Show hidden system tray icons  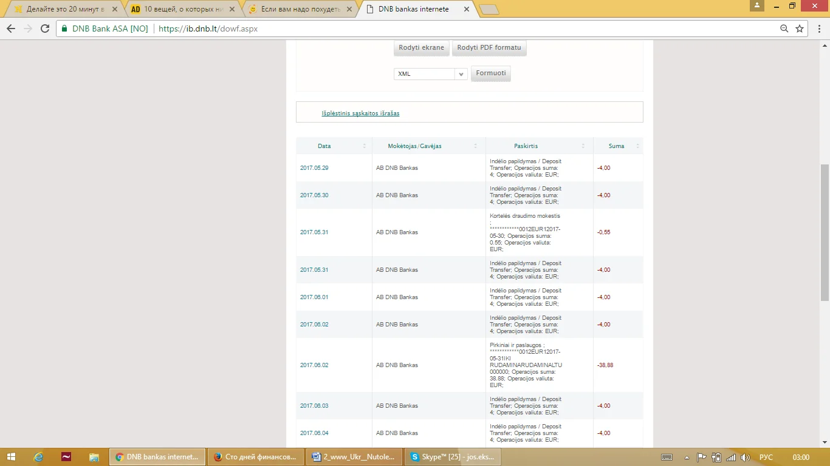click(687, 457)
